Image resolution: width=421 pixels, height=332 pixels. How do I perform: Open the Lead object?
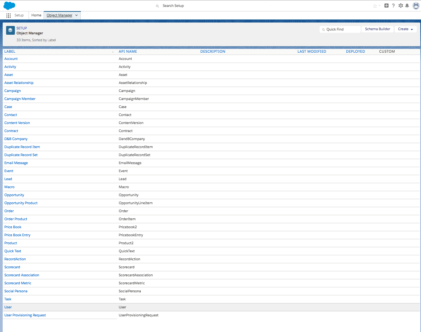(x=8, y=179)
